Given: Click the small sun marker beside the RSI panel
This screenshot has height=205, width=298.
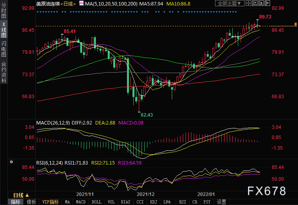Looking at the screenshot, I should [x=11, y=161].
